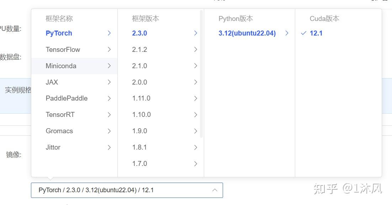
Task: Expand version 1.11.0 chevron
Action: pos(195,98)
